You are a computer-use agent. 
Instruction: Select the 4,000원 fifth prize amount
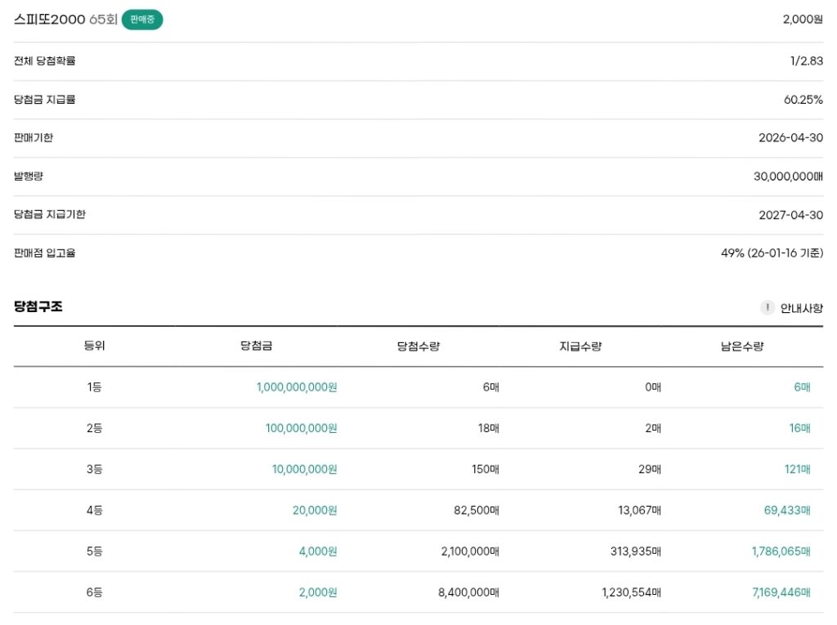pyautogui.click(x=318, y=551)
